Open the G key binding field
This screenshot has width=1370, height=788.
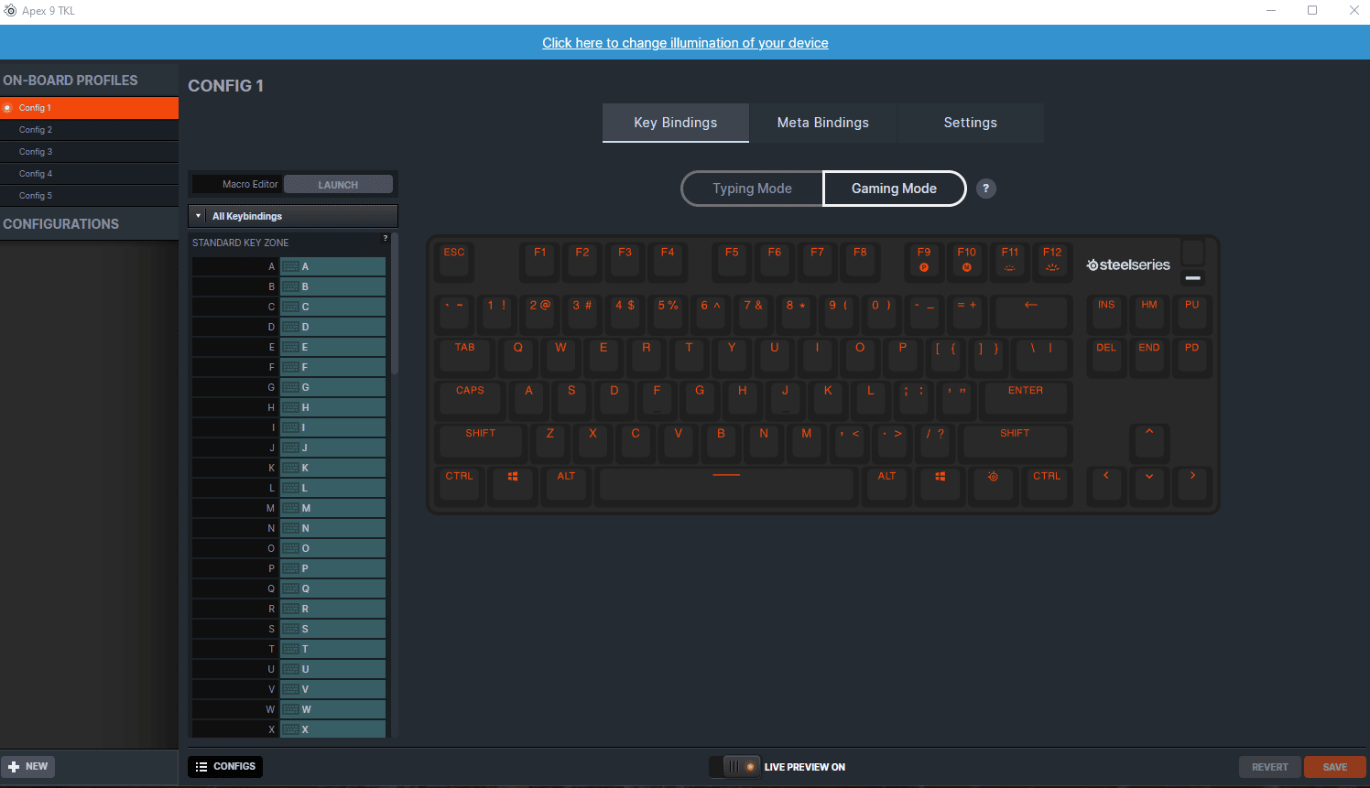tap(332, 387)
